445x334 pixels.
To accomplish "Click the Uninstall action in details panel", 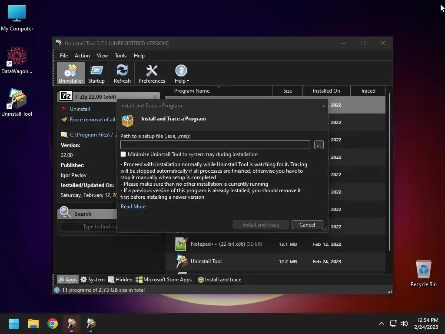I will click(x=80, y=109).
